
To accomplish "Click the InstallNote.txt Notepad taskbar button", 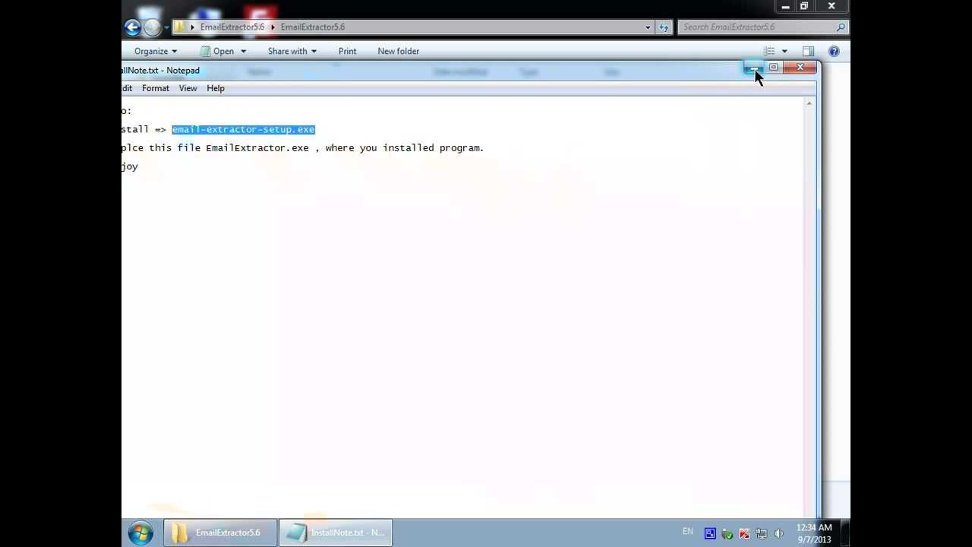I will pos(336,533).
